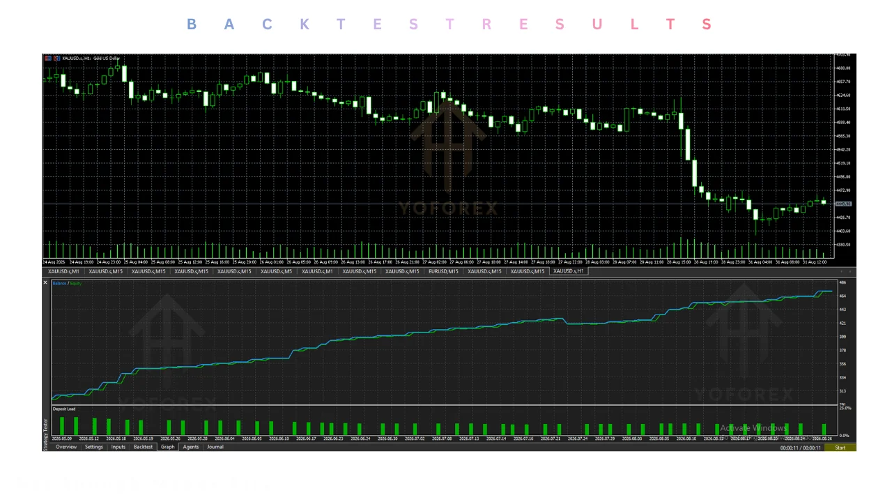
Task: Click the 399 value on balance axis
Action: coord(843,337)
